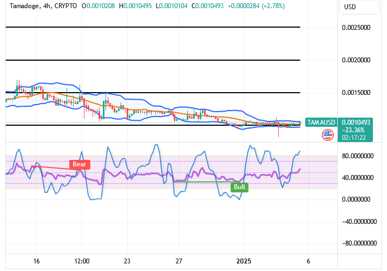
Task: Click the current price countdown label
Action: coord(356,138)
